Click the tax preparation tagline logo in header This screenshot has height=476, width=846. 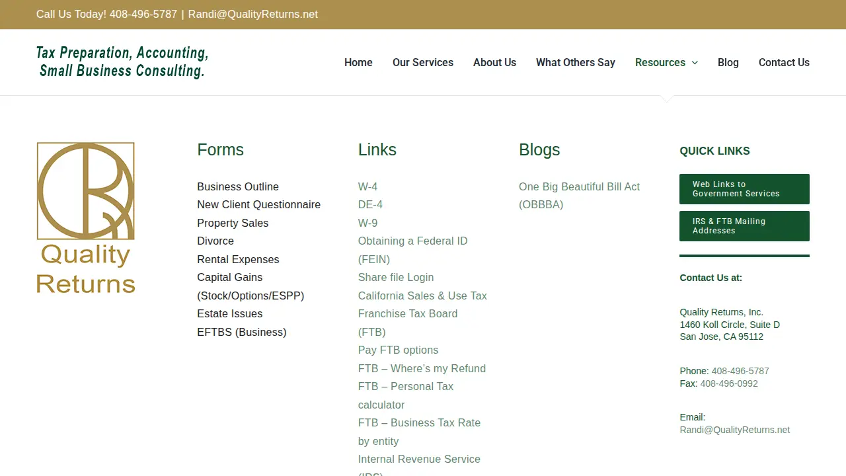click(122, 62)
